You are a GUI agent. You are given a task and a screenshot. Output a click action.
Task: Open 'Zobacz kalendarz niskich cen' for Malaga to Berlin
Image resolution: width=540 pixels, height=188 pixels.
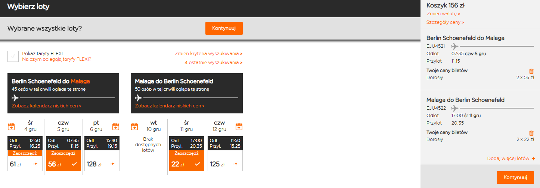pos(170,106)
